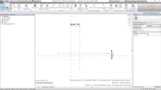Select the Цветовая область tool
This screenshot has height=90, width=161.
click(47, 7)
